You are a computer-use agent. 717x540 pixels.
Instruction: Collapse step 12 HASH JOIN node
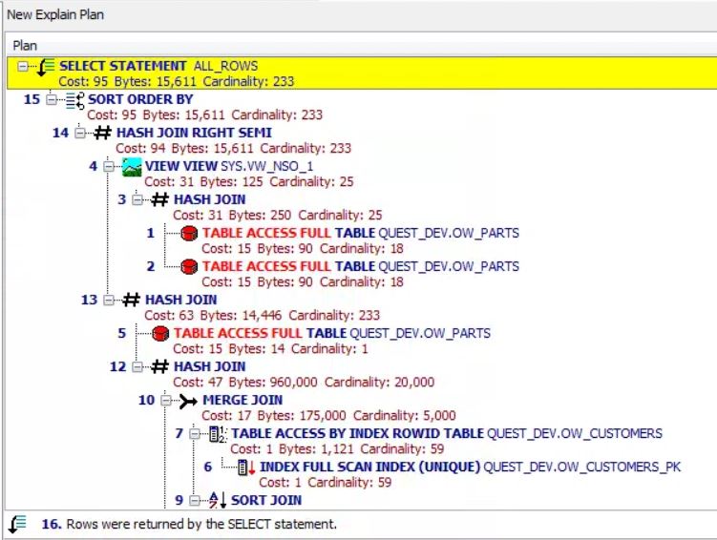137,367
